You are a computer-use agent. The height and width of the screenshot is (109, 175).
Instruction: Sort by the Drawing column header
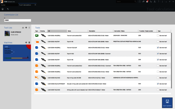(43, 31)
